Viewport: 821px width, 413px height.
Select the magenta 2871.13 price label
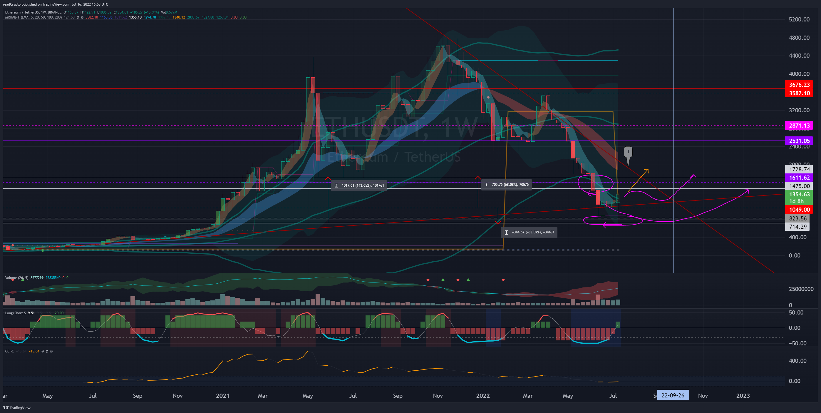coord(799,126)
